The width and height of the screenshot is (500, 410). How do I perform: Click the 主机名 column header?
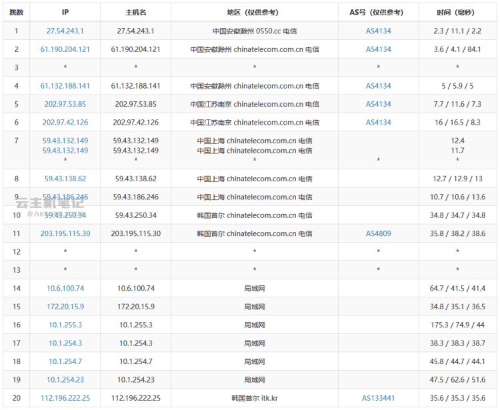tap(136, 12)
